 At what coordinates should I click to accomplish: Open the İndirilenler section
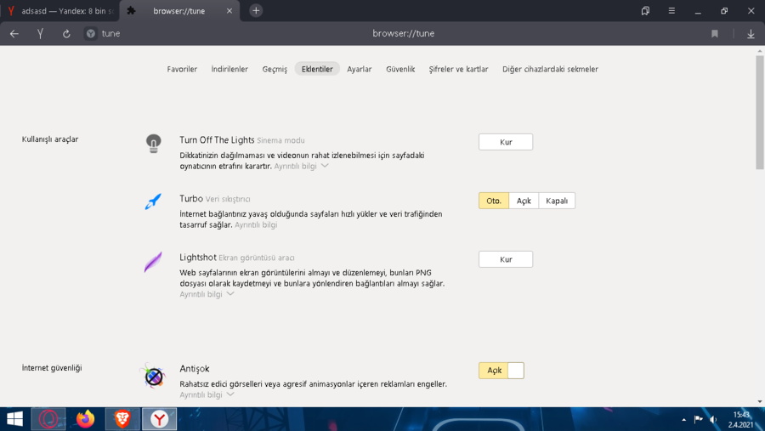pyautogui.click(x=229, y=70)
